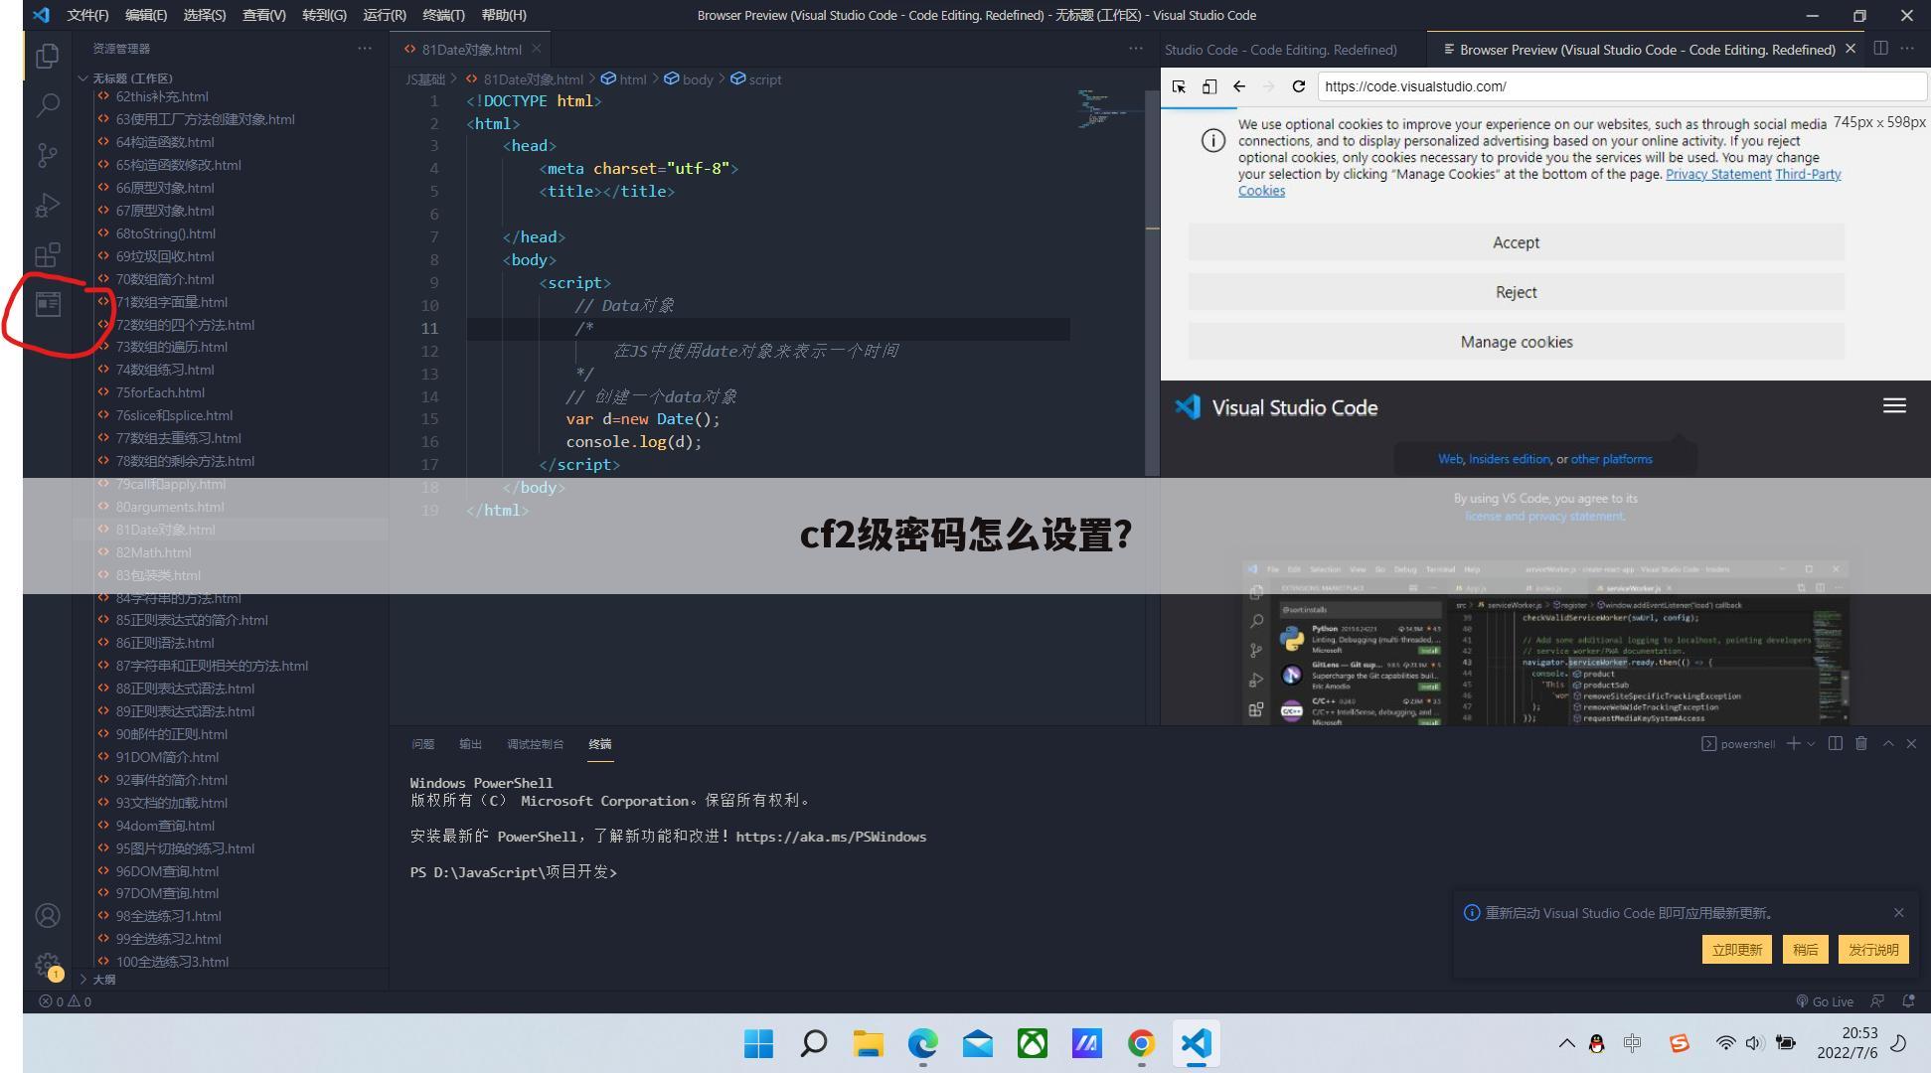Click the feedback icon in status bar
Viewport: 1931px width, 1073px height.
point(1877,1001)
